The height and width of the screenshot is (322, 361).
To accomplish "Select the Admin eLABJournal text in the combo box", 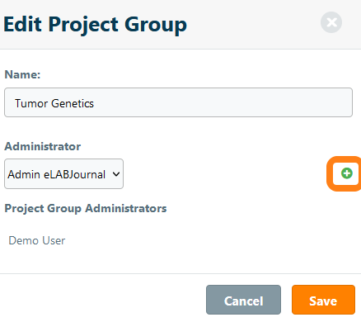I will (x=57, y=174).
